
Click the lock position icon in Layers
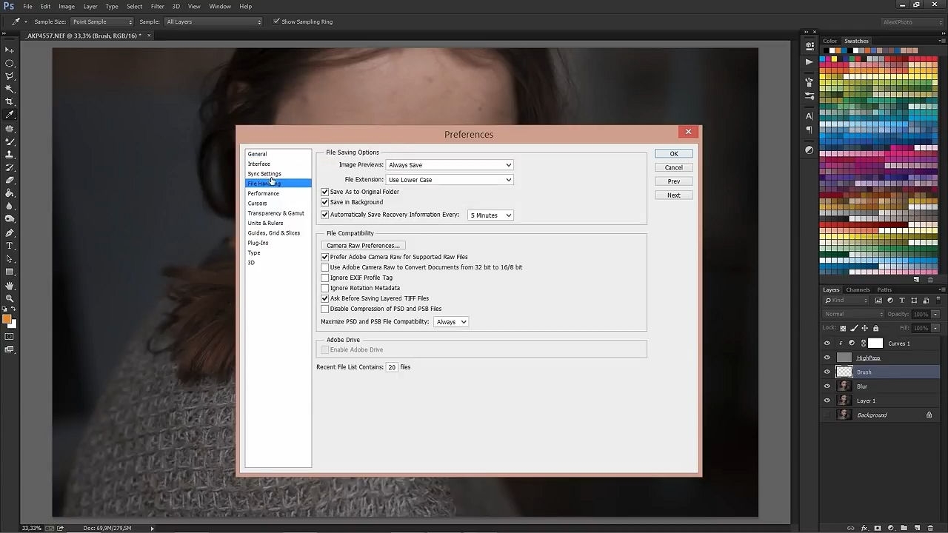point(864,328)
